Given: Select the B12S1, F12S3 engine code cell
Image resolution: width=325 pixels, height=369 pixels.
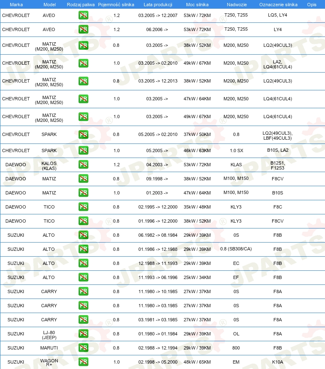Looking at the screenshot, I should [x=278, y=165].
